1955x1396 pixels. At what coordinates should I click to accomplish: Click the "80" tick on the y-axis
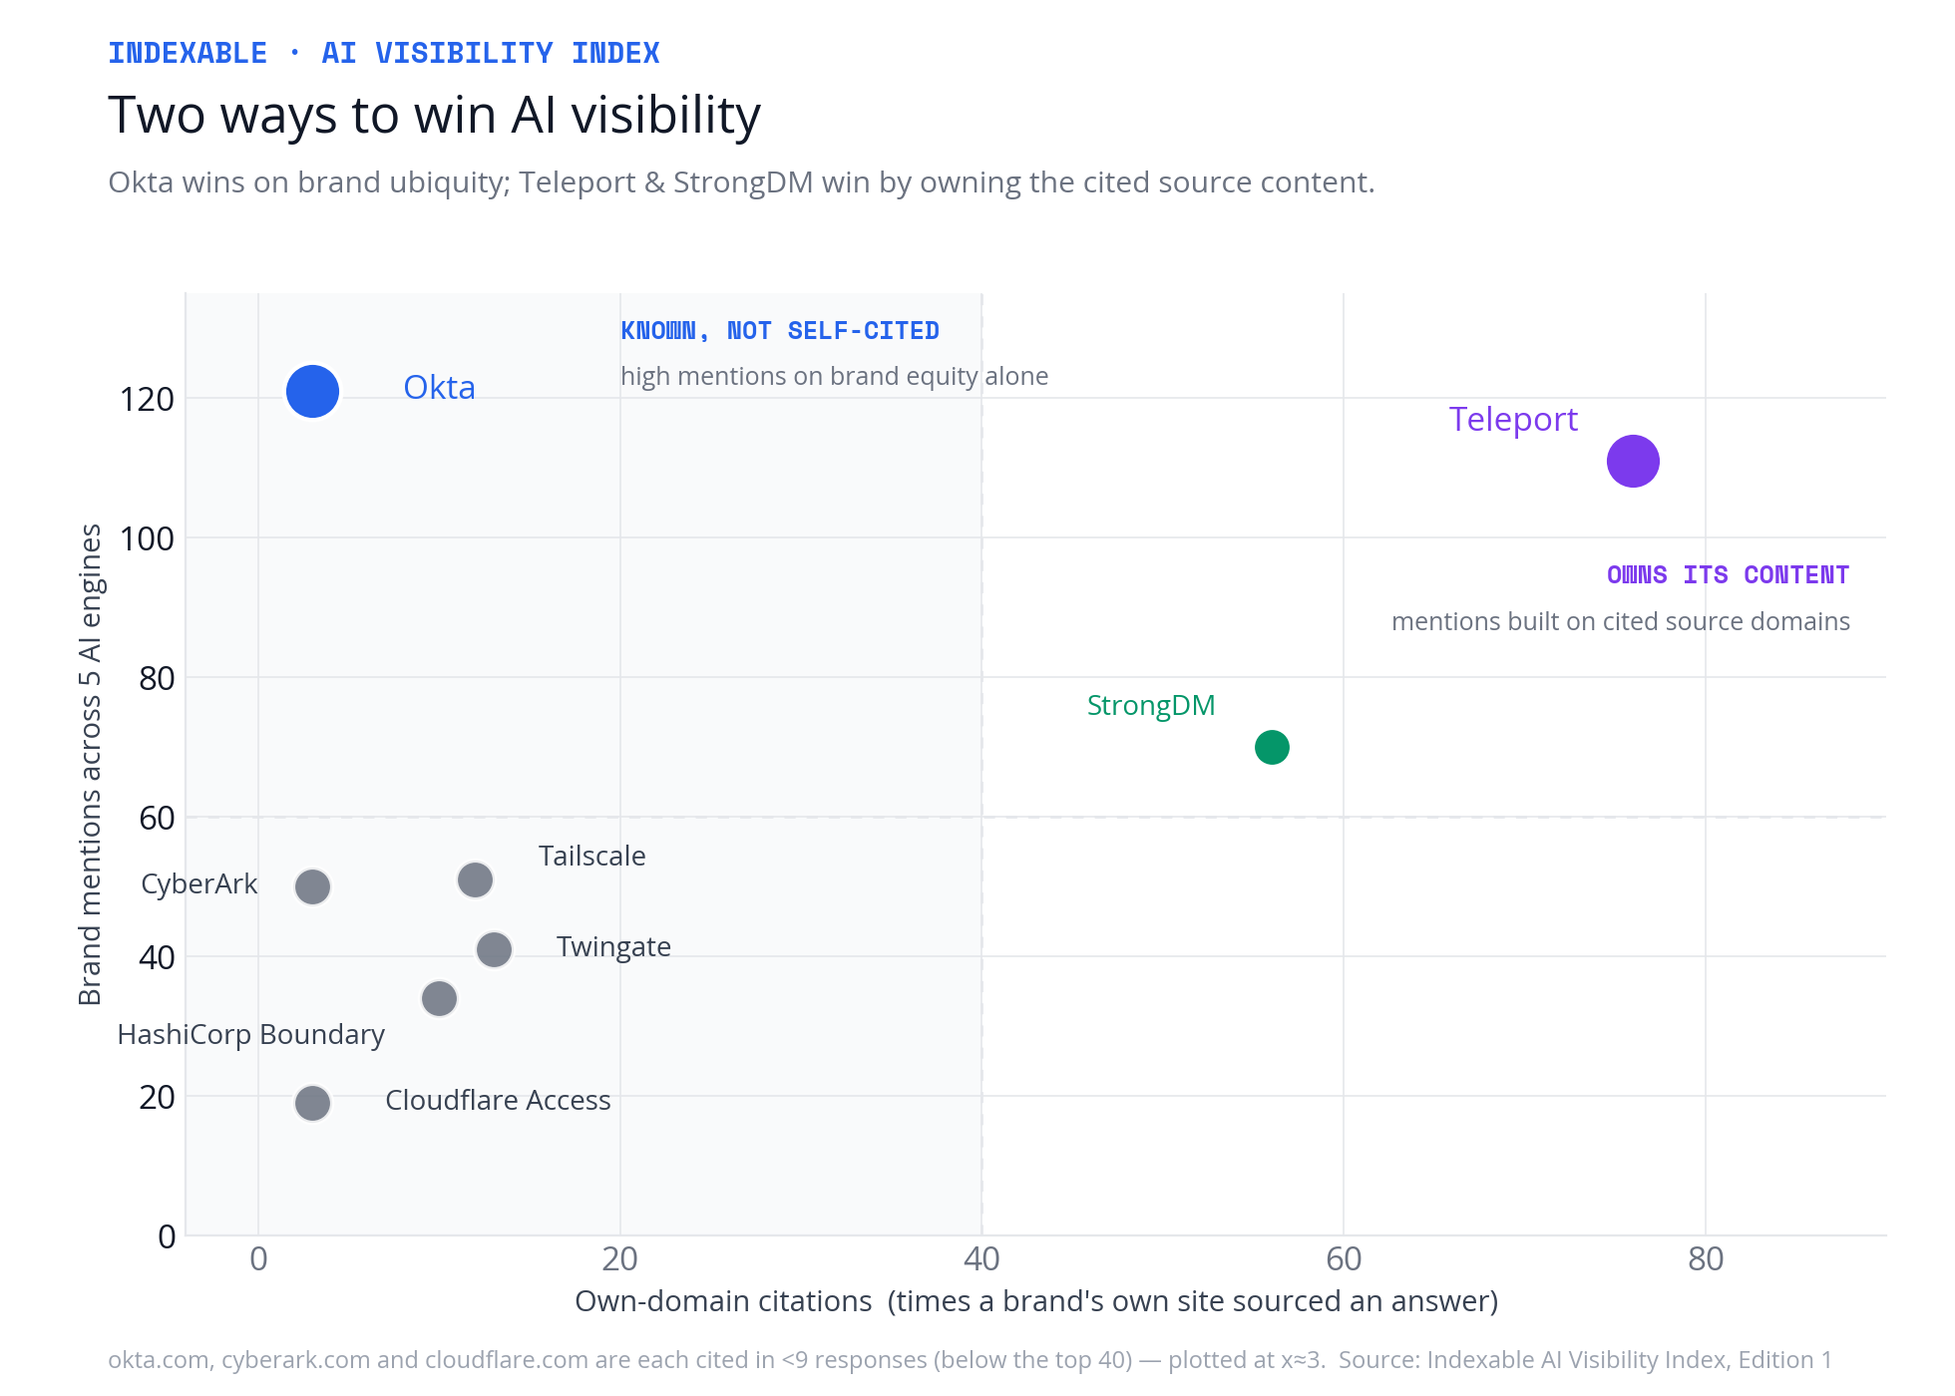point(157,678)
